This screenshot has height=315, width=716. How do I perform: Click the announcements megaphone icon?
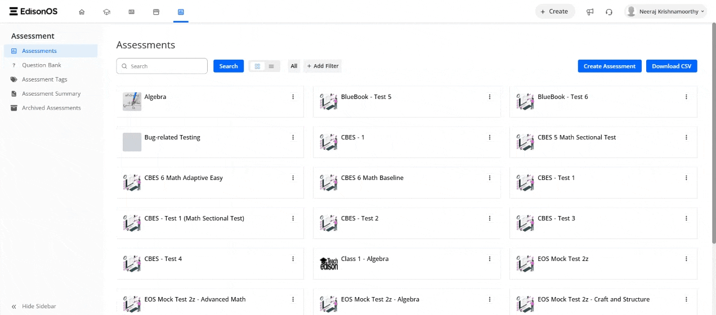tap(590, 12)
